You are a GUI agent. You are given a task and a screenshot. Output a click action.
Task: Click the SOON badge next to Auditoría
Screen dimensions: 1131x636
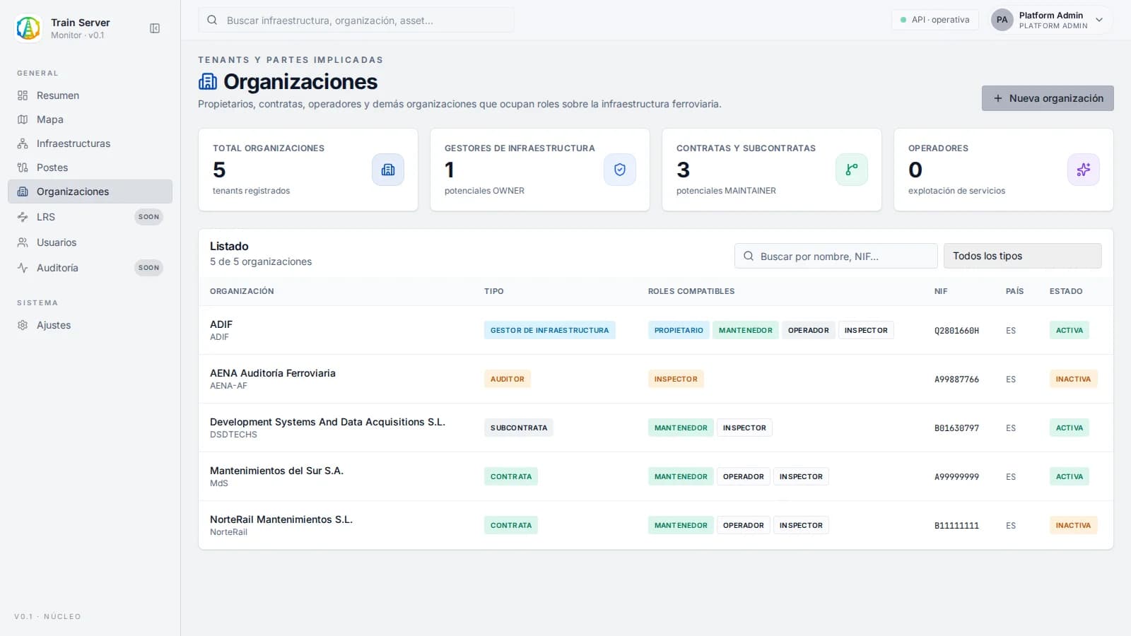coord(148,268)
